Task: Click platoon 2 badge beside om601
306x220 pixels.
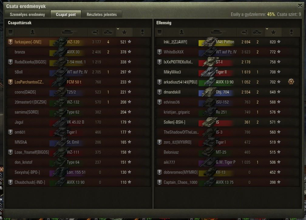Action: [10, 132]
